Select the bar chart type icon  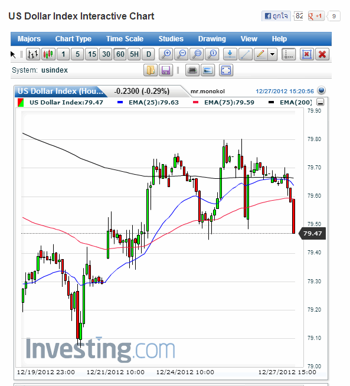33,54
